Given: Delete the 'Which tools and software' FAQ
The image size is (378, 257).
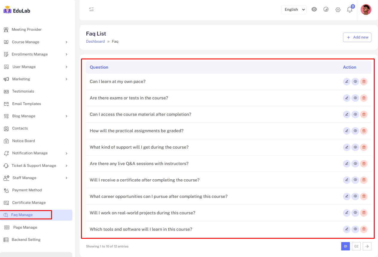Looking at the screenshot, I should (364, 229).
